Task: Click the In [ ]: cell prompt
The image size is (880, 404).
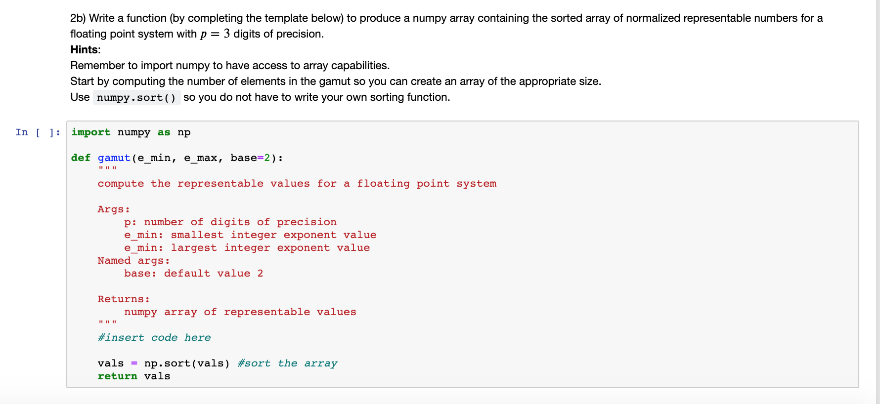Action: 38,132
